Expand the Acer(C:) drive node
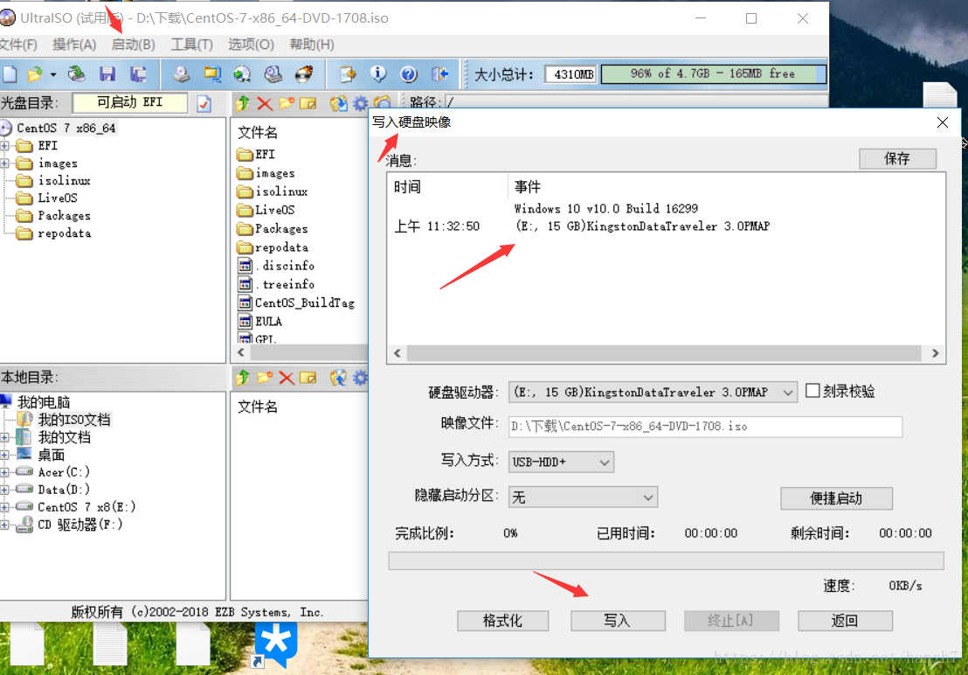This screenshot has width=968, height=675. [4, 472]
